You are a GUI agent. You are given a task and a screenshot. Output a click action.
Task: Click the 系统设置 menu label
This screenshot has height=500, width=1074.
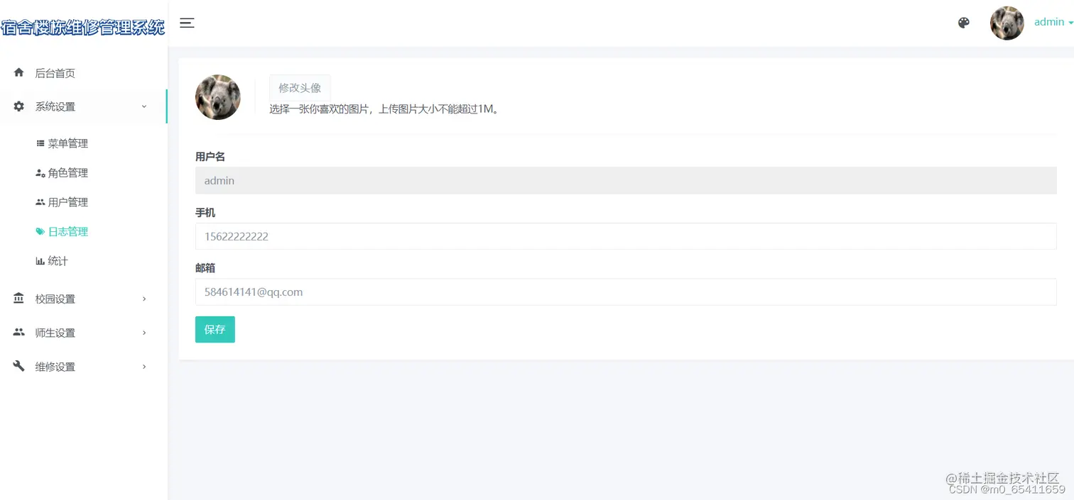[55, 106]
